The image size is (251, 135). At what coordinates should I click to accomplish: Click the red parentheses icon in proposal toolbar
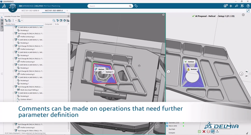click(x=208, y=132)
